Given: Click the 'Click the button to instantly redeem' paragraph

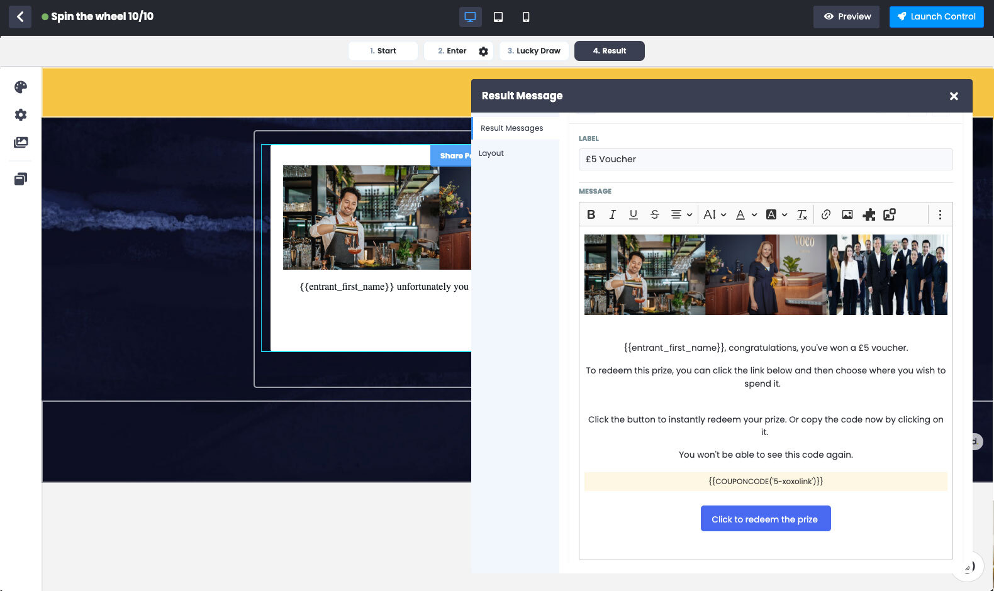Looking at the screenshot, I should coord(766,426).
